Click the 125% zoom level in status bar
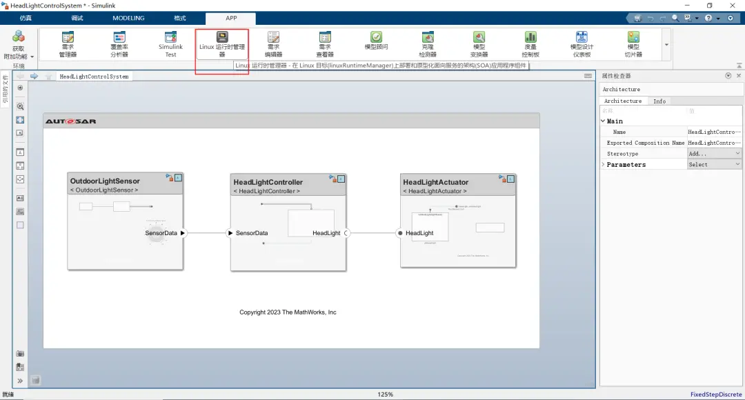Screen dimensions: 745x400 tap(386, 394)
